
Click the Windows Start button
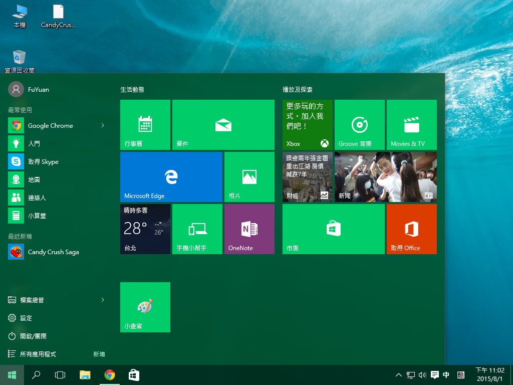point(12,375)
